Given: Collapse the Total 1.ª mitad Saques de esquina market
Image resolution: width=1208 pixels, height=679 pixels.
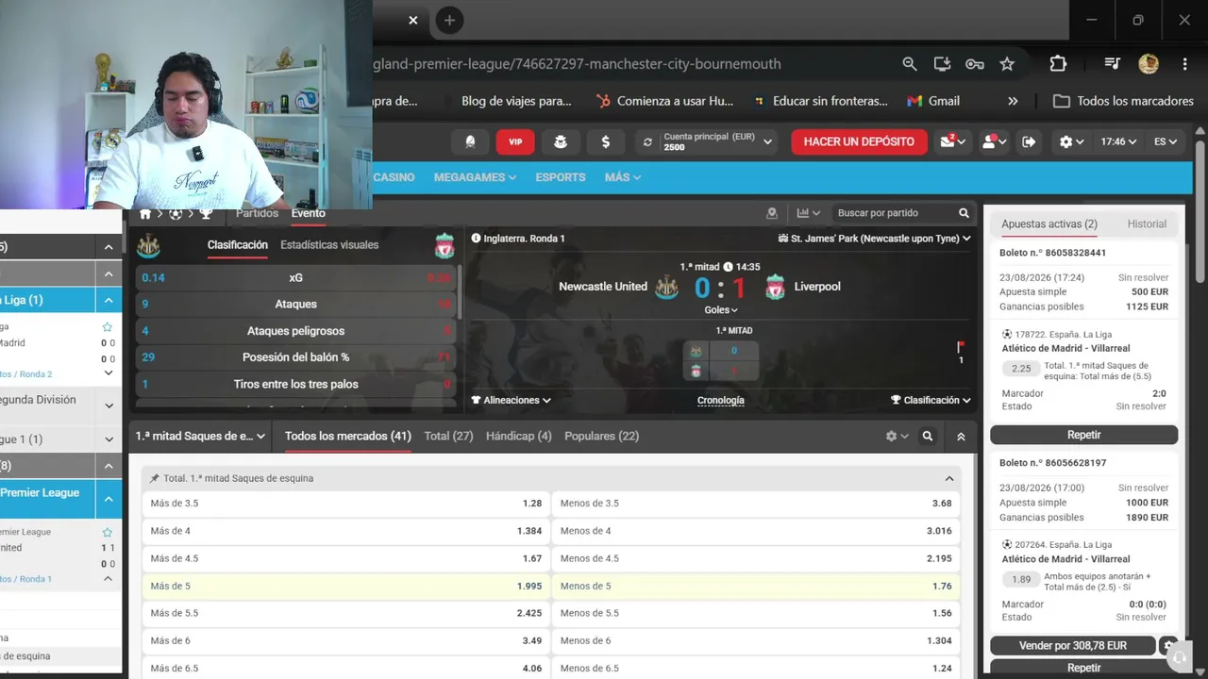Looking at the screenshot, I should tap(949, 478).
